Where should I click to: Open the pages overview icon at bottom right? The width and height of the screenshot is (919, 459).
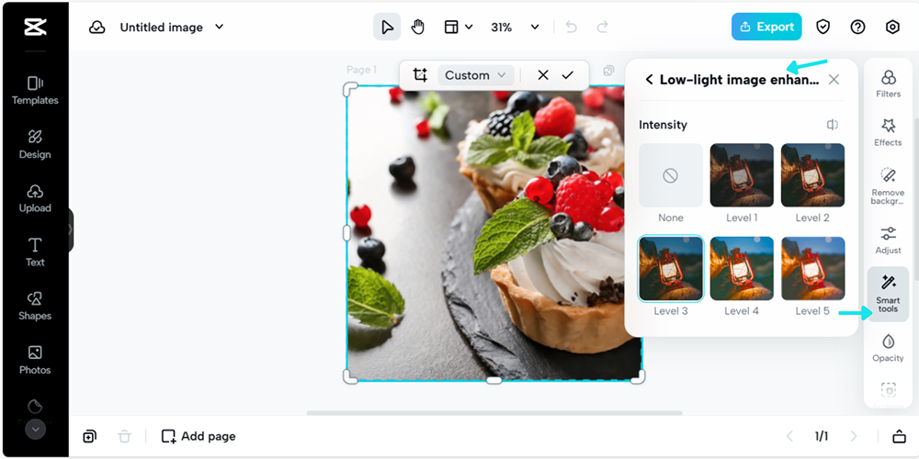(x=899, y=436)
